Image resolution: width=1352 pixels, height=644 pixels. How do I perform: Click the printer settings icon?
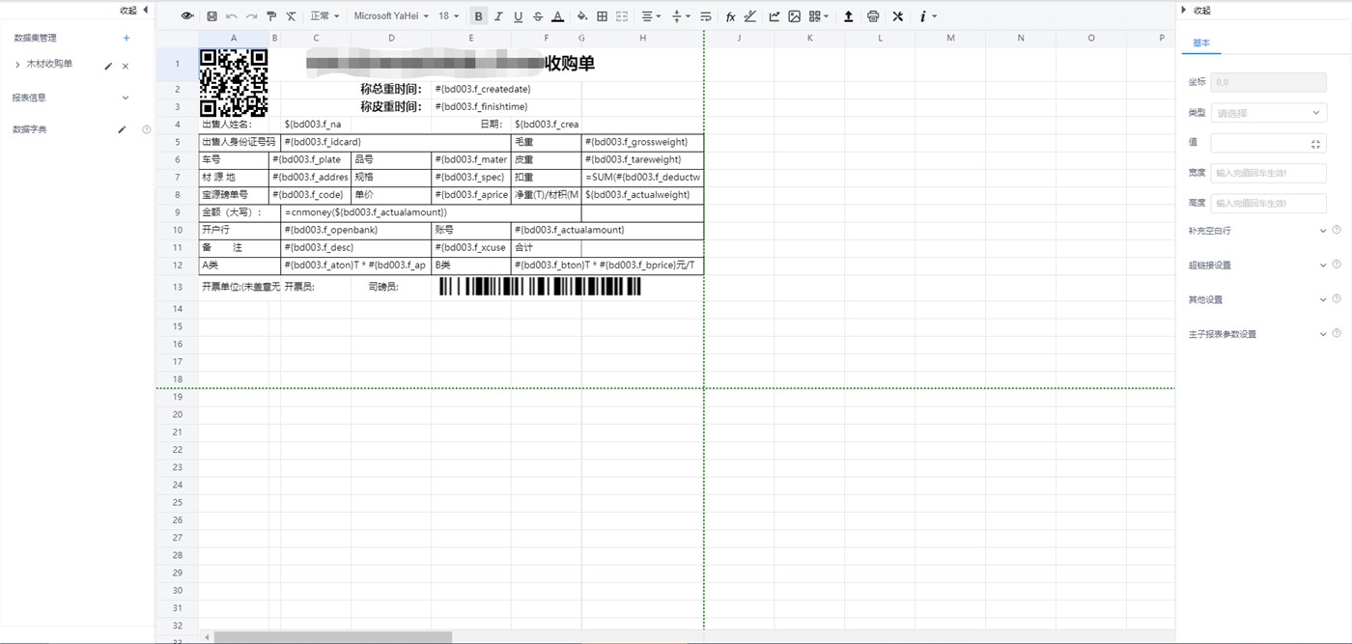tap(873, 16)
